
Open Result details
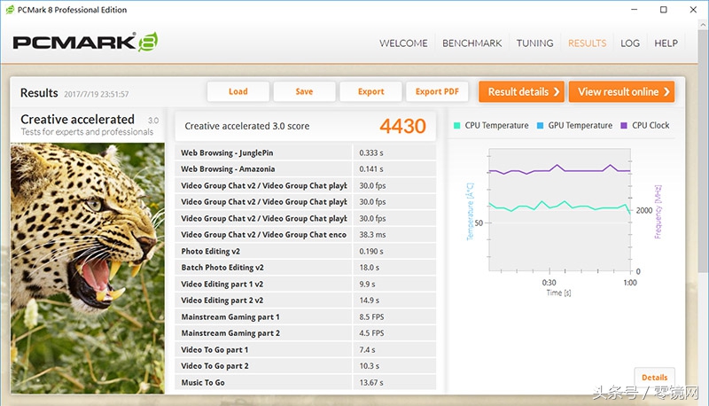click(521, 92)
